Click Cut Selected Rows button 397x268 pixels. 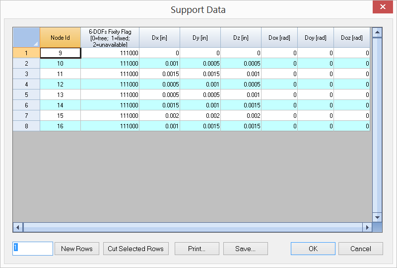point(135,249)
